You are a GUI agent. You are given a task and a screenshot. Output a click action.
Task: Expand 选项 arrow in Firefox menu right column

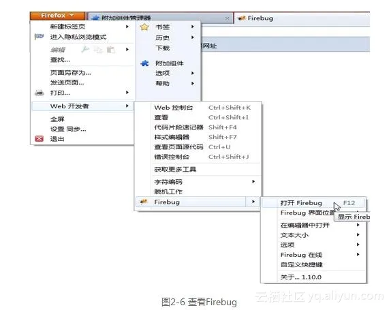point(193,73)
